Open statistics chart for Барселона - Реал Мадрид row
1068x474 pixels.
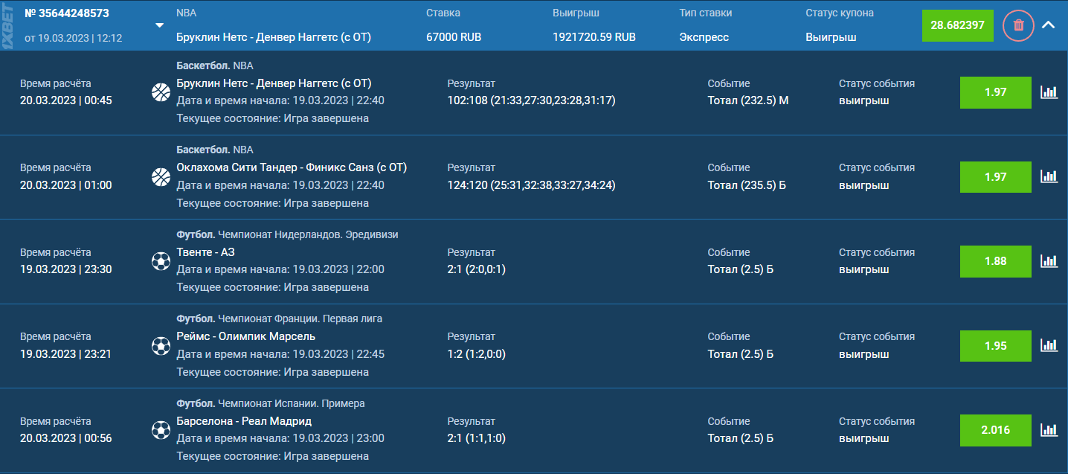tap(1049, 430)
